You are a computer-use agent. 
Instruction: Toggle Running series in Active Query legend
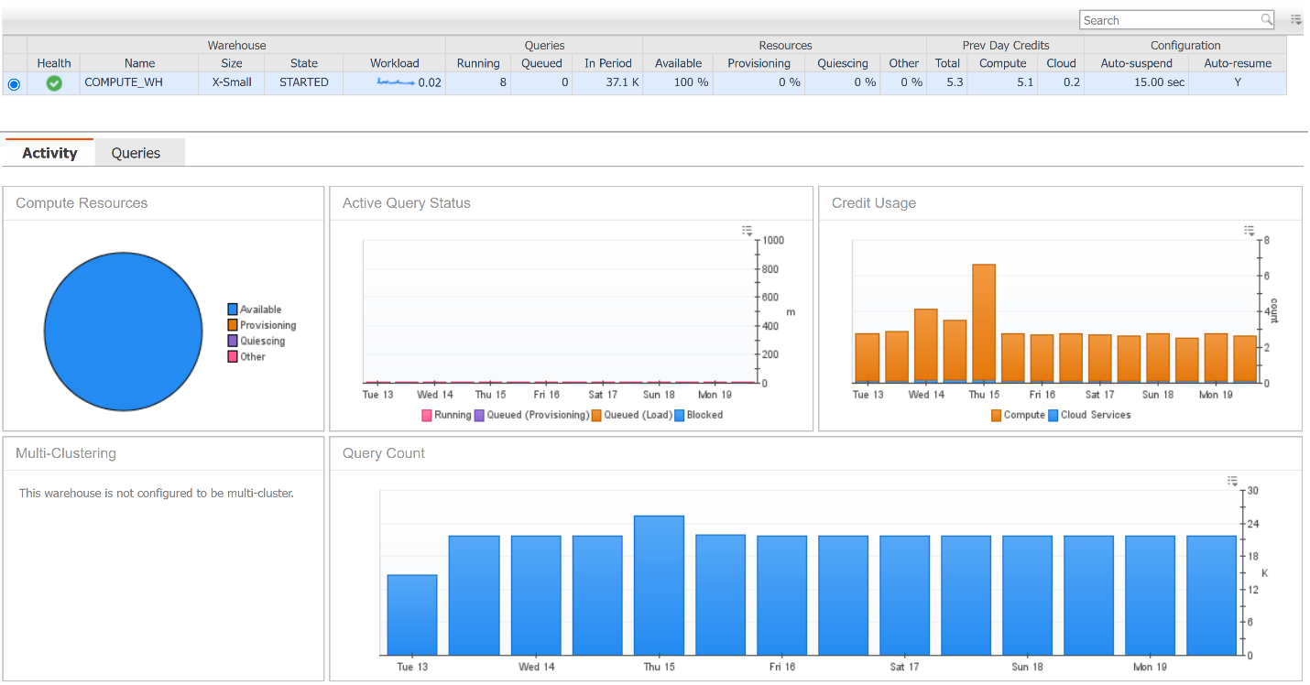(446, 415)
